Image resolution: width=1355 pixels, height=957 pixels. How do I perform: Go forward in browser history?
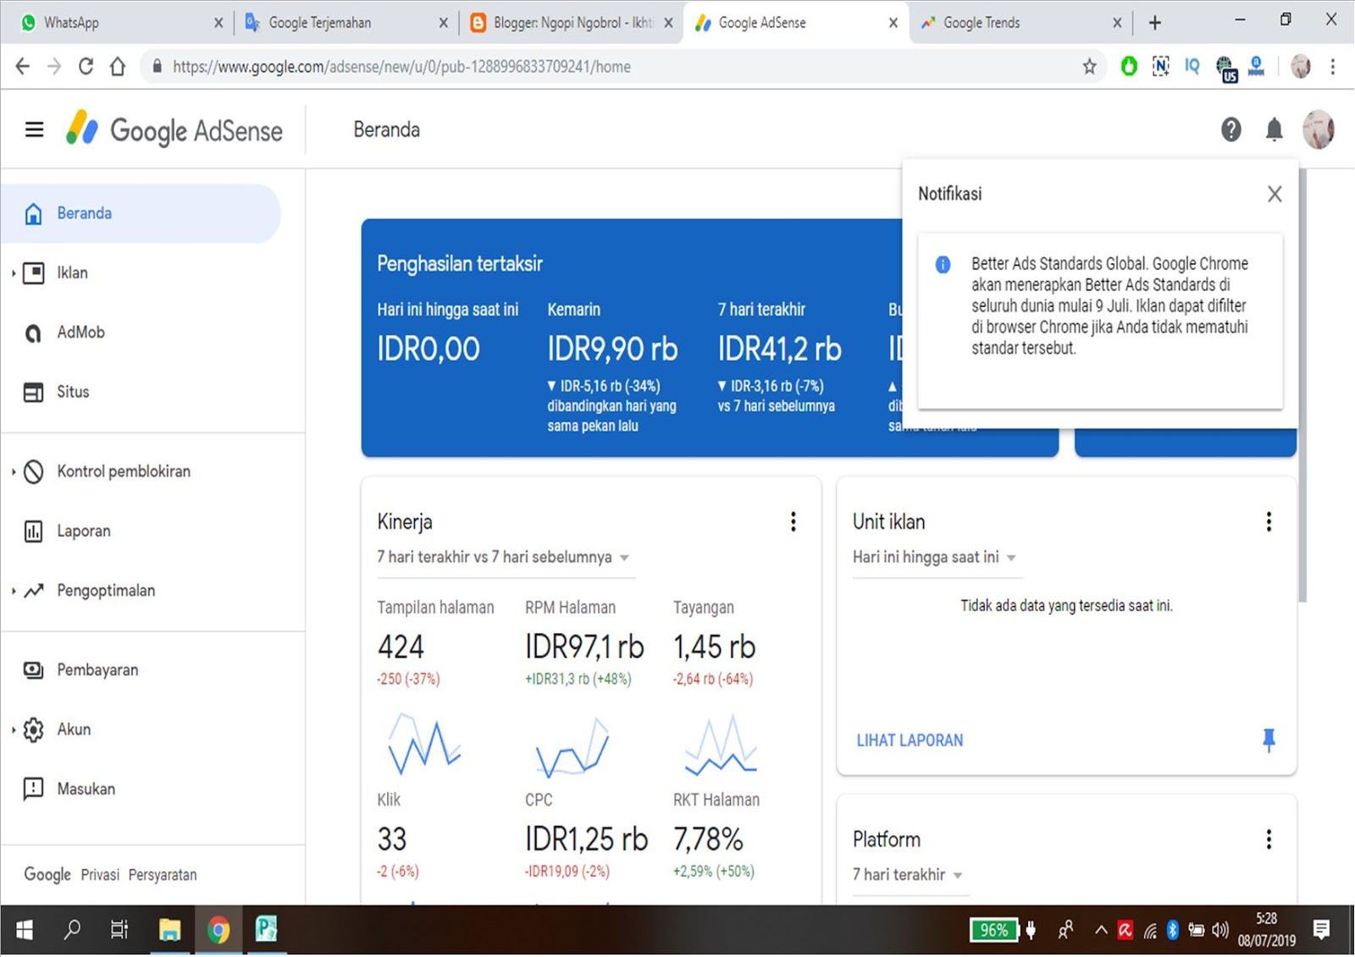point(54,66)
